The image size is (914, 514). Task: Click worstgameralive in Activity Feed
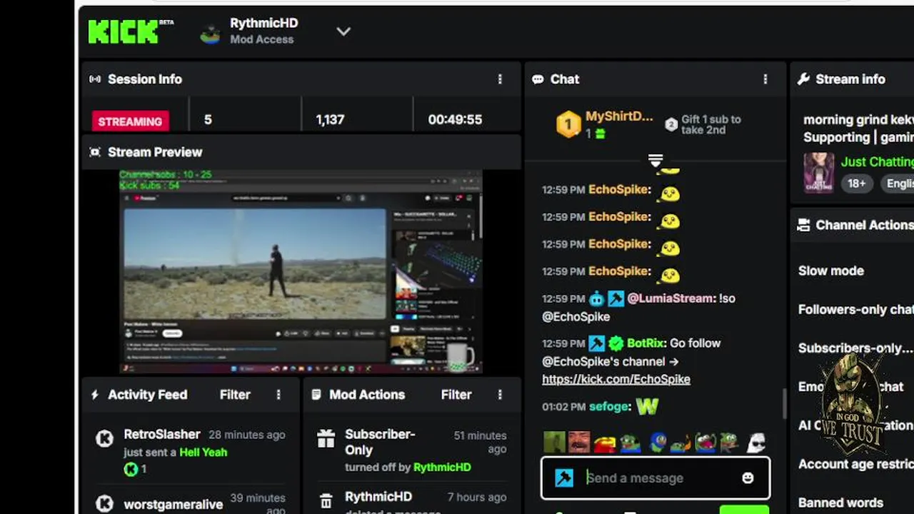173,505
